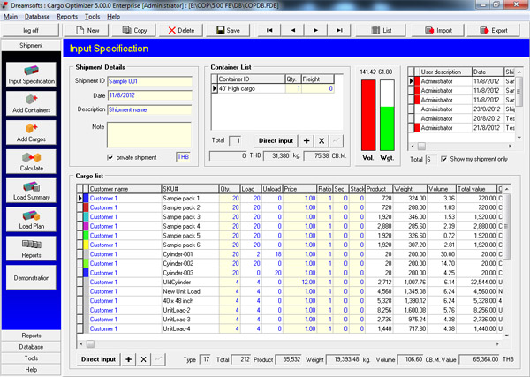Click Direct input under Container List

276,141
